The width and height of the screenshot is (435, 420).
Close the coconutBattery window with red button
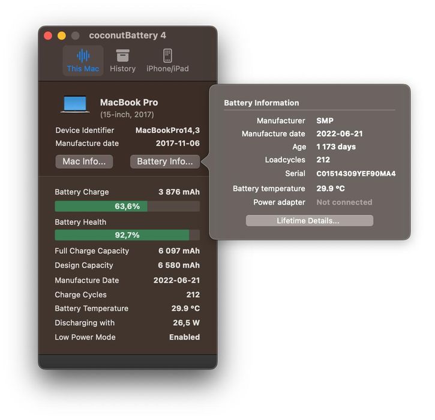(x=48, y=36)
